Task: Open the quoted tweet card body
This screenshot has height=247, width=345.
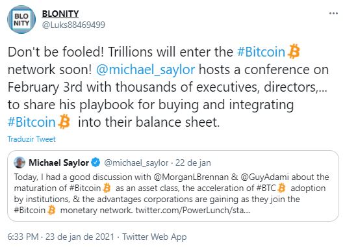Action: click(173, 186)
